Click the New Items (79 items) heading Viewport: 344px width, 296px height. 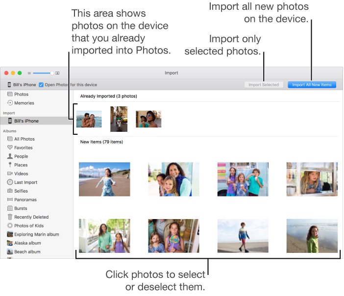[101, 142]
